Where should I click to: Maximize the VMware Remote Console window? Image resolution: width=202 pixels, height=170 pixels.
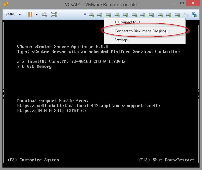tap(182, 3)
